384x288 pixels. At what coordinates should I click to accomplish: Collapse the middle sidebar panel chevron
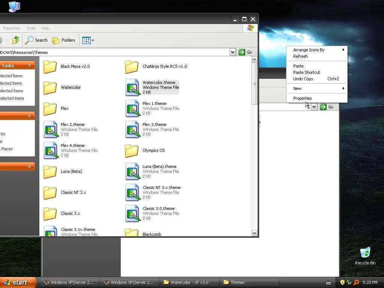(x=29, y=115)
